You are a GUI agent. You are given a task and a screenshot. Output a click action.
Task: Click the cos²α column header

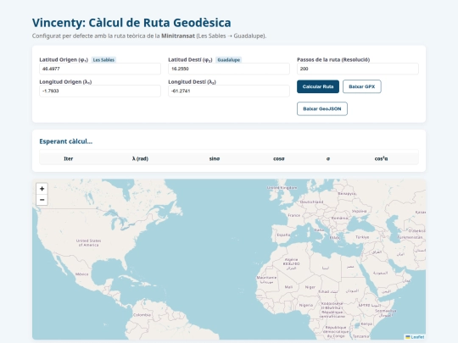(x=381, y=158)
